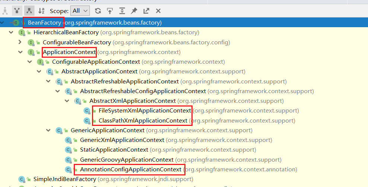
Task: Pin the hierarchy tab with pin icon
Action: pyautogui.click(x=134, y=11)
